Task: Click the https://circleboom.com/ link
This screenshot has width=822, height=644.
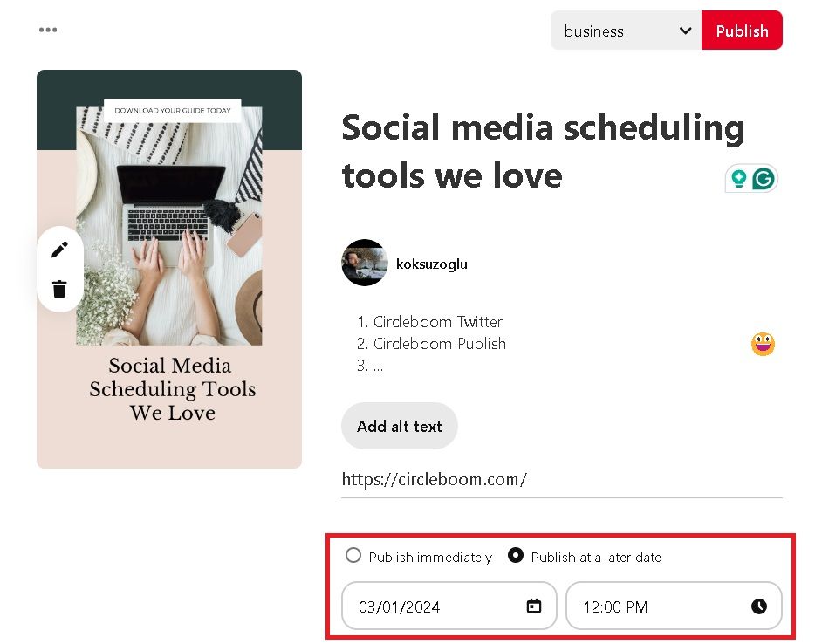Action: 435,479
